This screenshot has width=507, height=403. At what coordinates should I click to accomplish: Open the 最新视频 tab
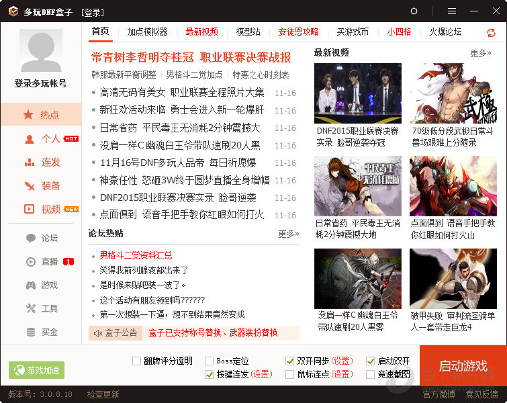[x=201, y=32]
